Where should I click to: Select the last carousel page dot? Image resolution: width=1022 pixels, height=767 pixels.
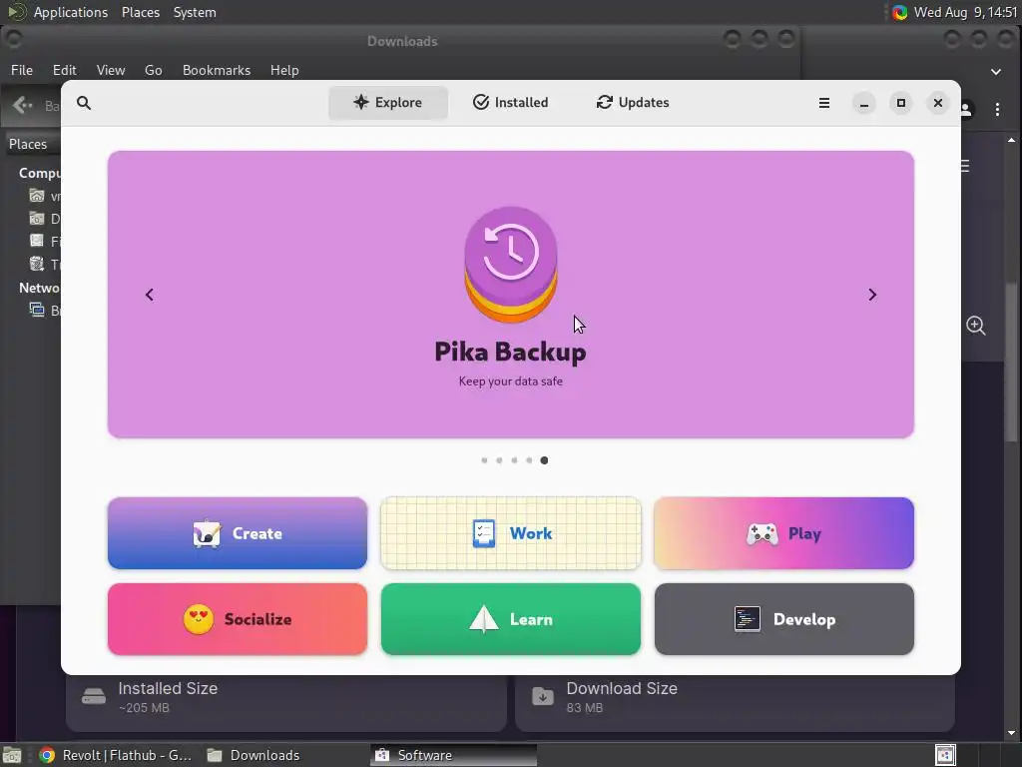pos(544,460)
